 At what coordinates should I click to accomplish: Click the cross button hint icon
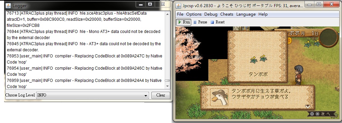pyautogui.click(x=317, y=114)
